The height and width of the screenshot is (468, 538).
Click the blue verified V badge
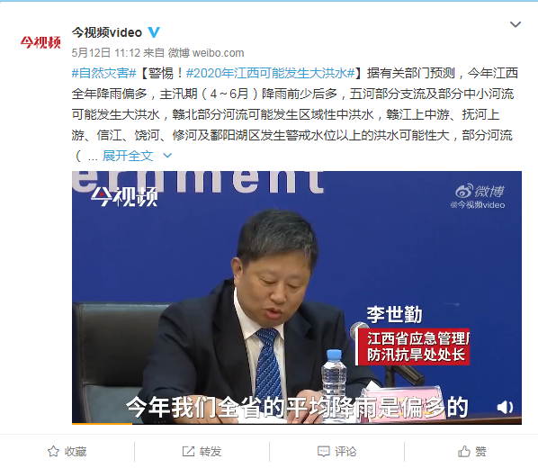pos(154,32)
